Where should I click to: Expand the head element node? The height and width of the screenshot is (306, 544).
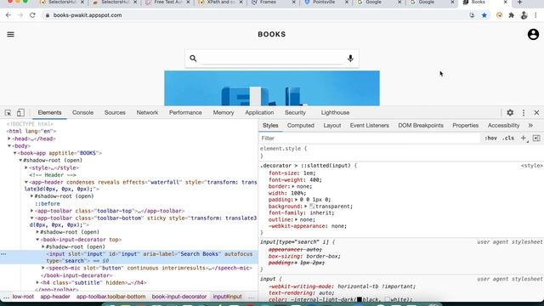(x=9, y=139)
